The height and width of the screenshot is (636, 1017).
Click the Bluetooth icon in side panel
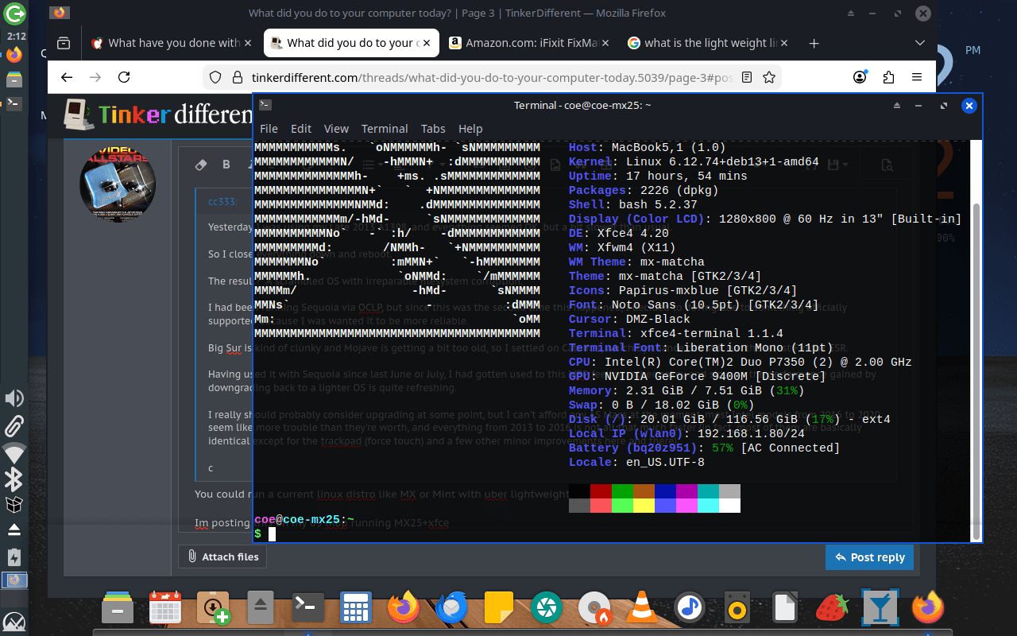(x=14, y=479)
